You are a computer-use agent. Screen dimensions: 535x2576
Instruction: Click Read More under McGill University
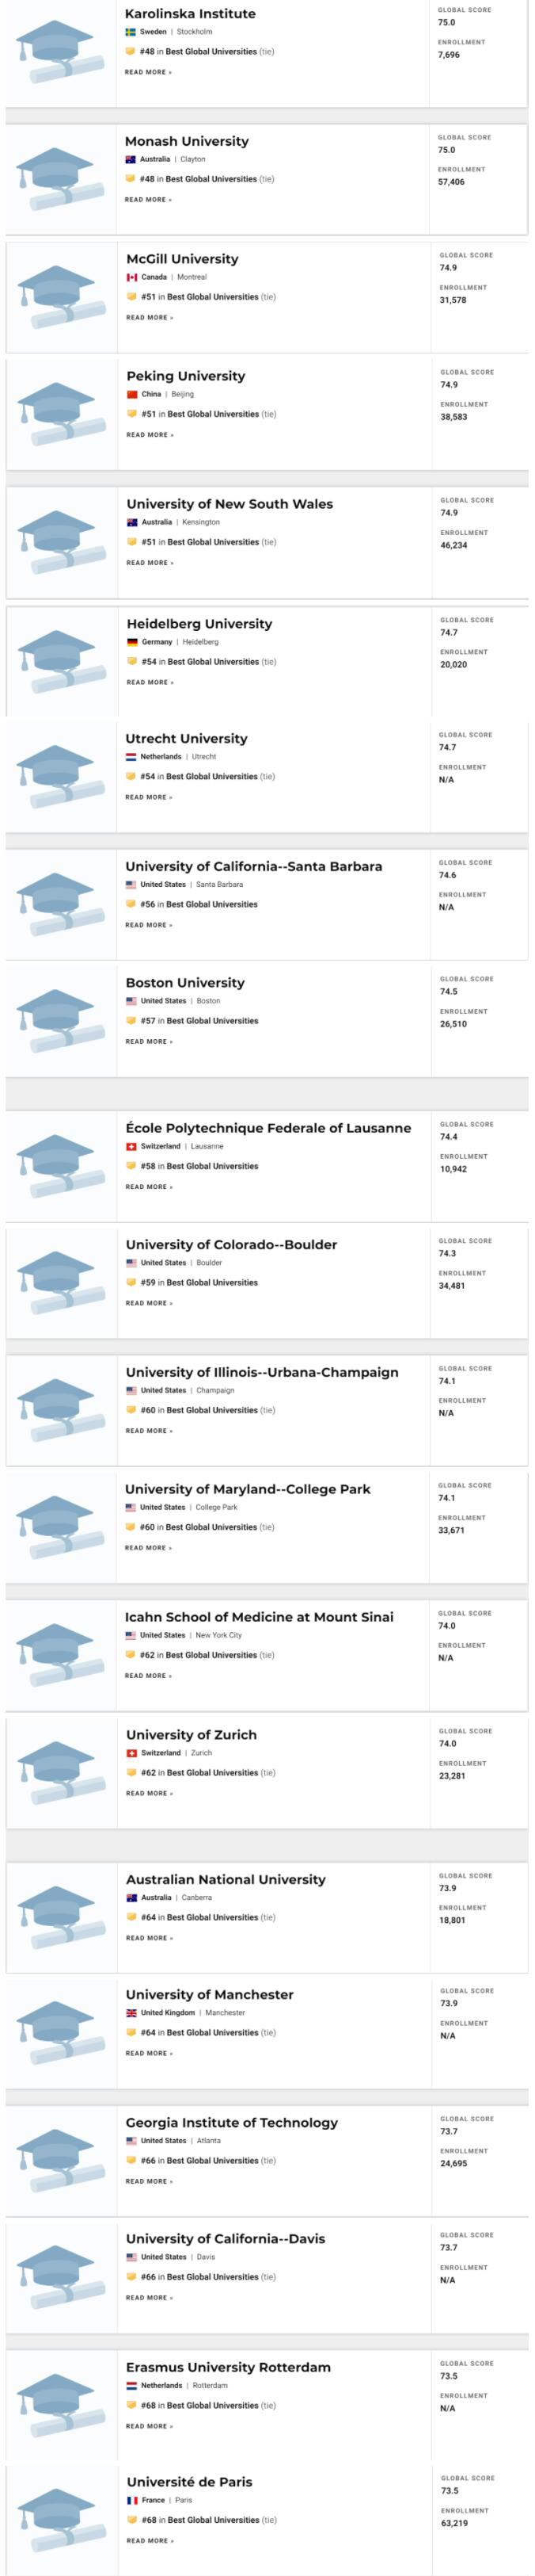tap(149, 318)
